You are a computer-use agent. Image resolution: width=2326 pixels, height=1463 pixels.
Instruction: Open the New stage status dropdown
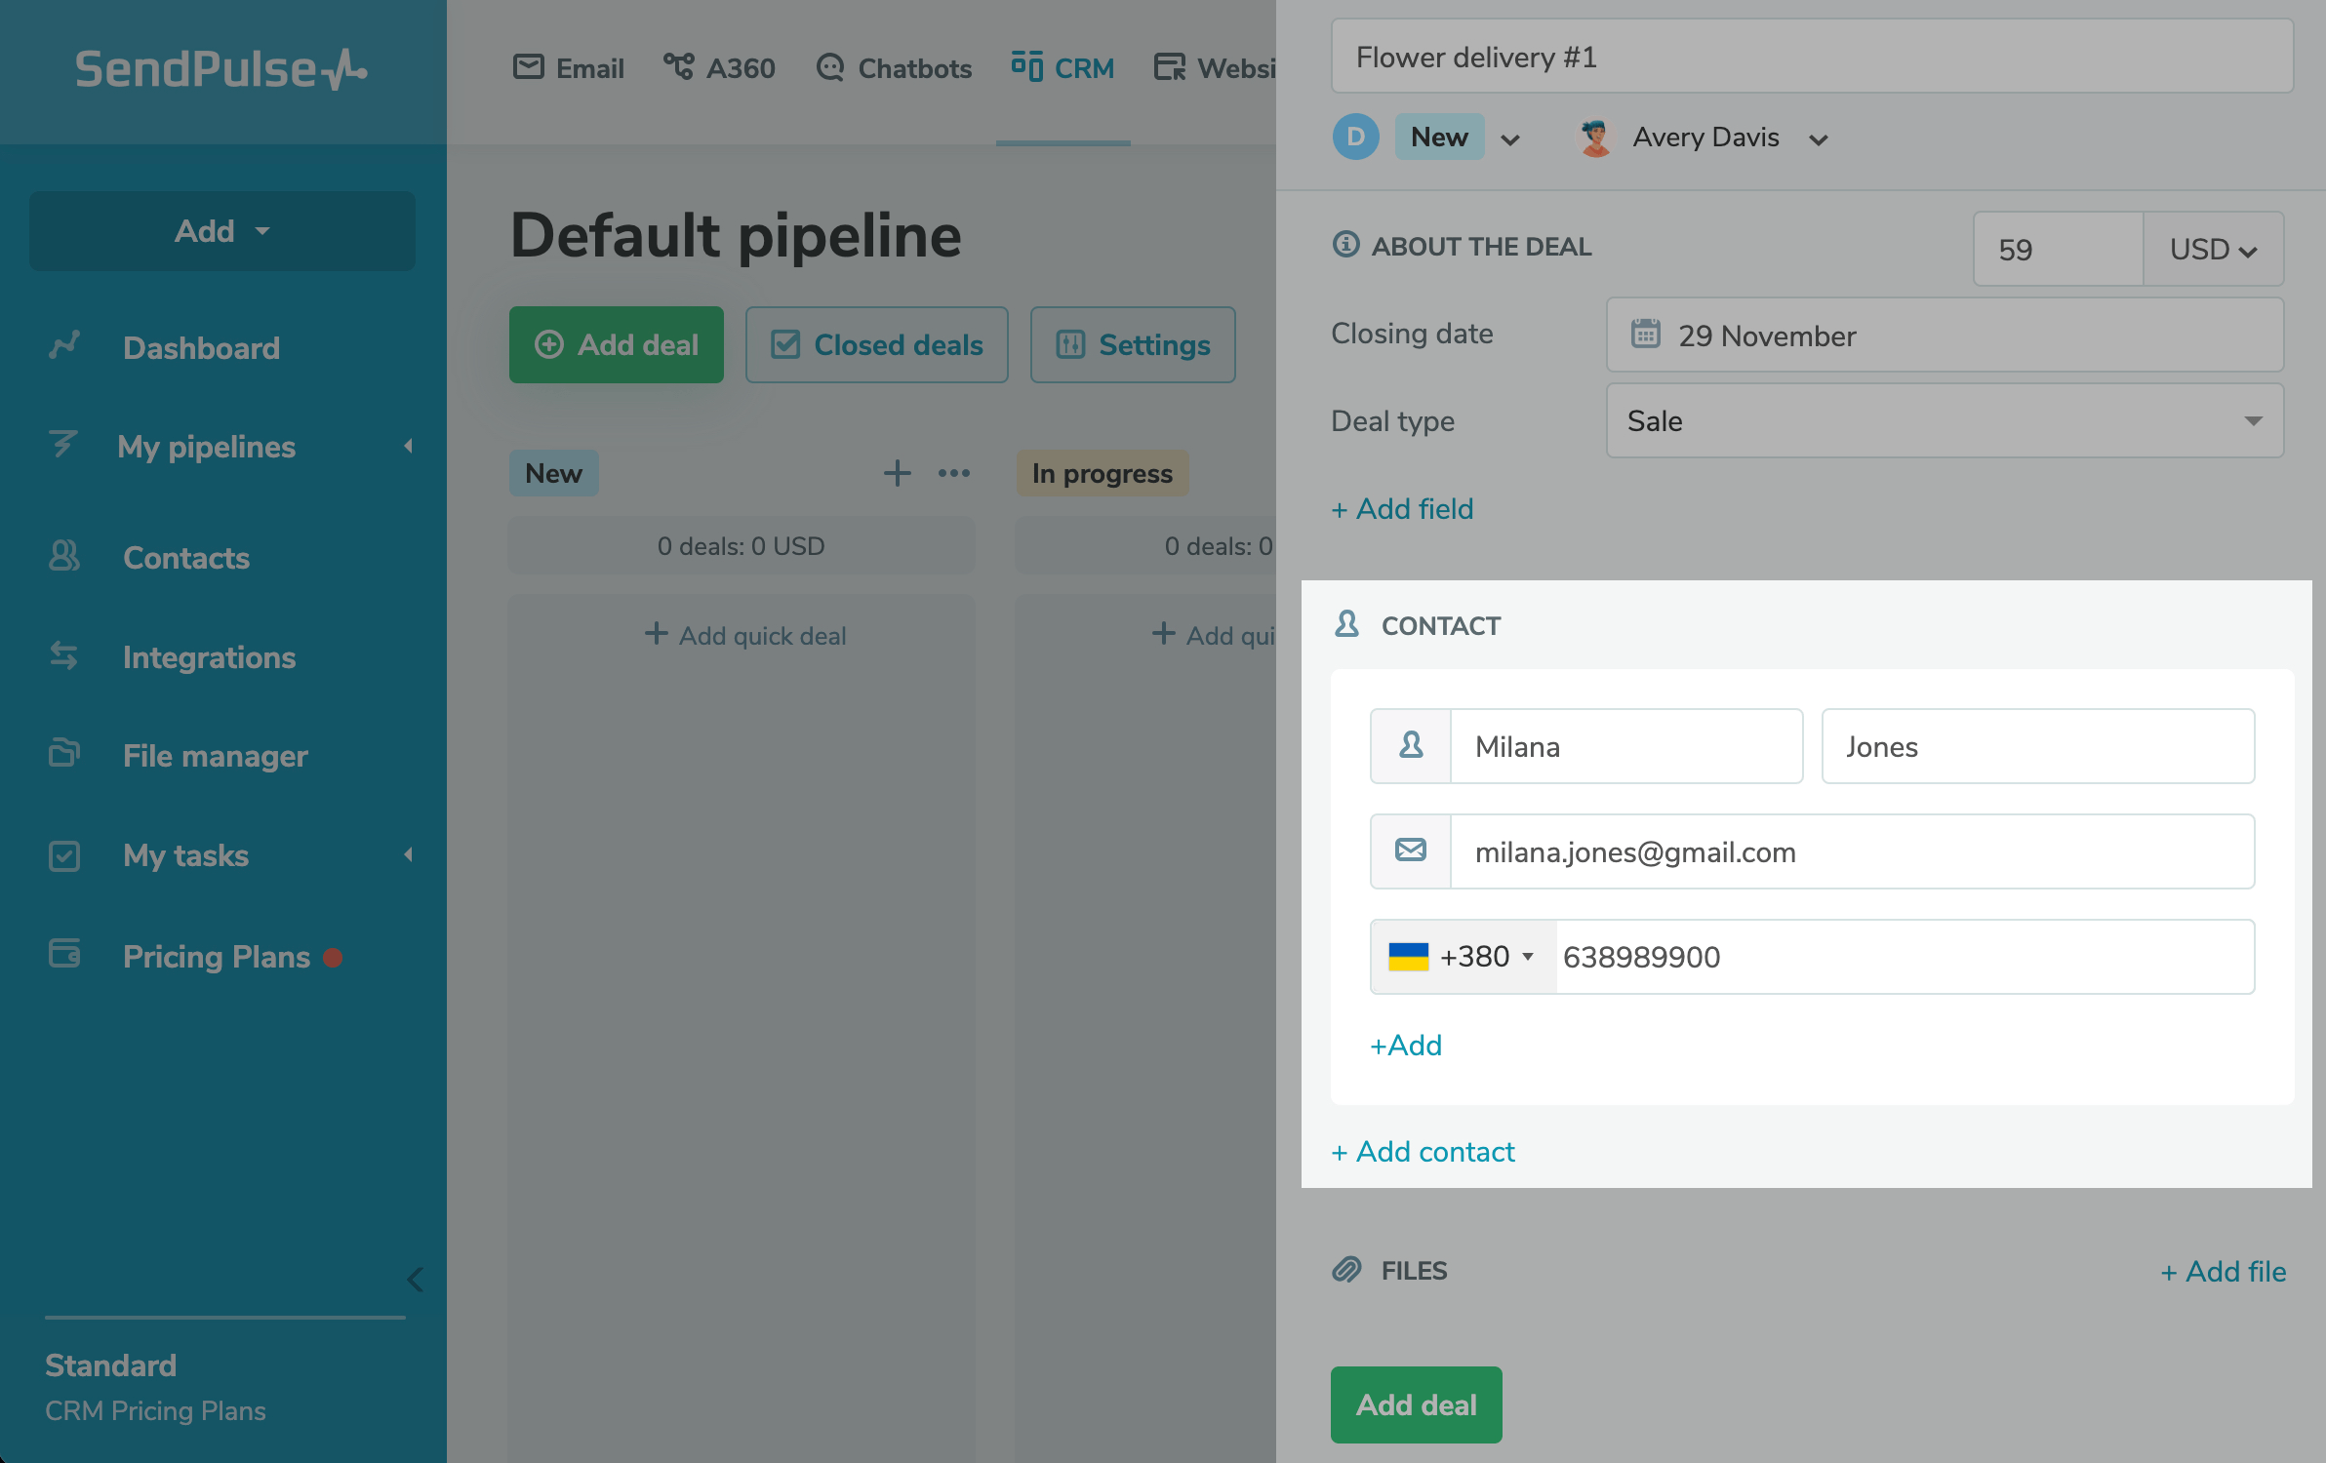tap(1509, 139)
